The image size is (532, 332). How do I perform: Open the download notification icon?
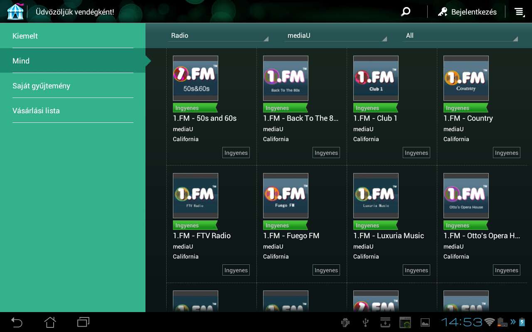(x=385, y=322)
